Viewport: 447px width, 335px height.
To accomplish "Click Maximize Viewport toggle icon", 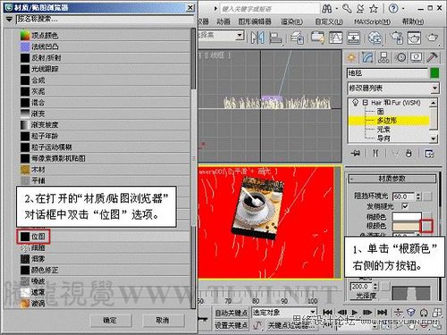I will coord(437,313).
